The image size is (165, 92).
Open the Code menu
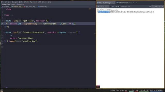pos(21,2)
